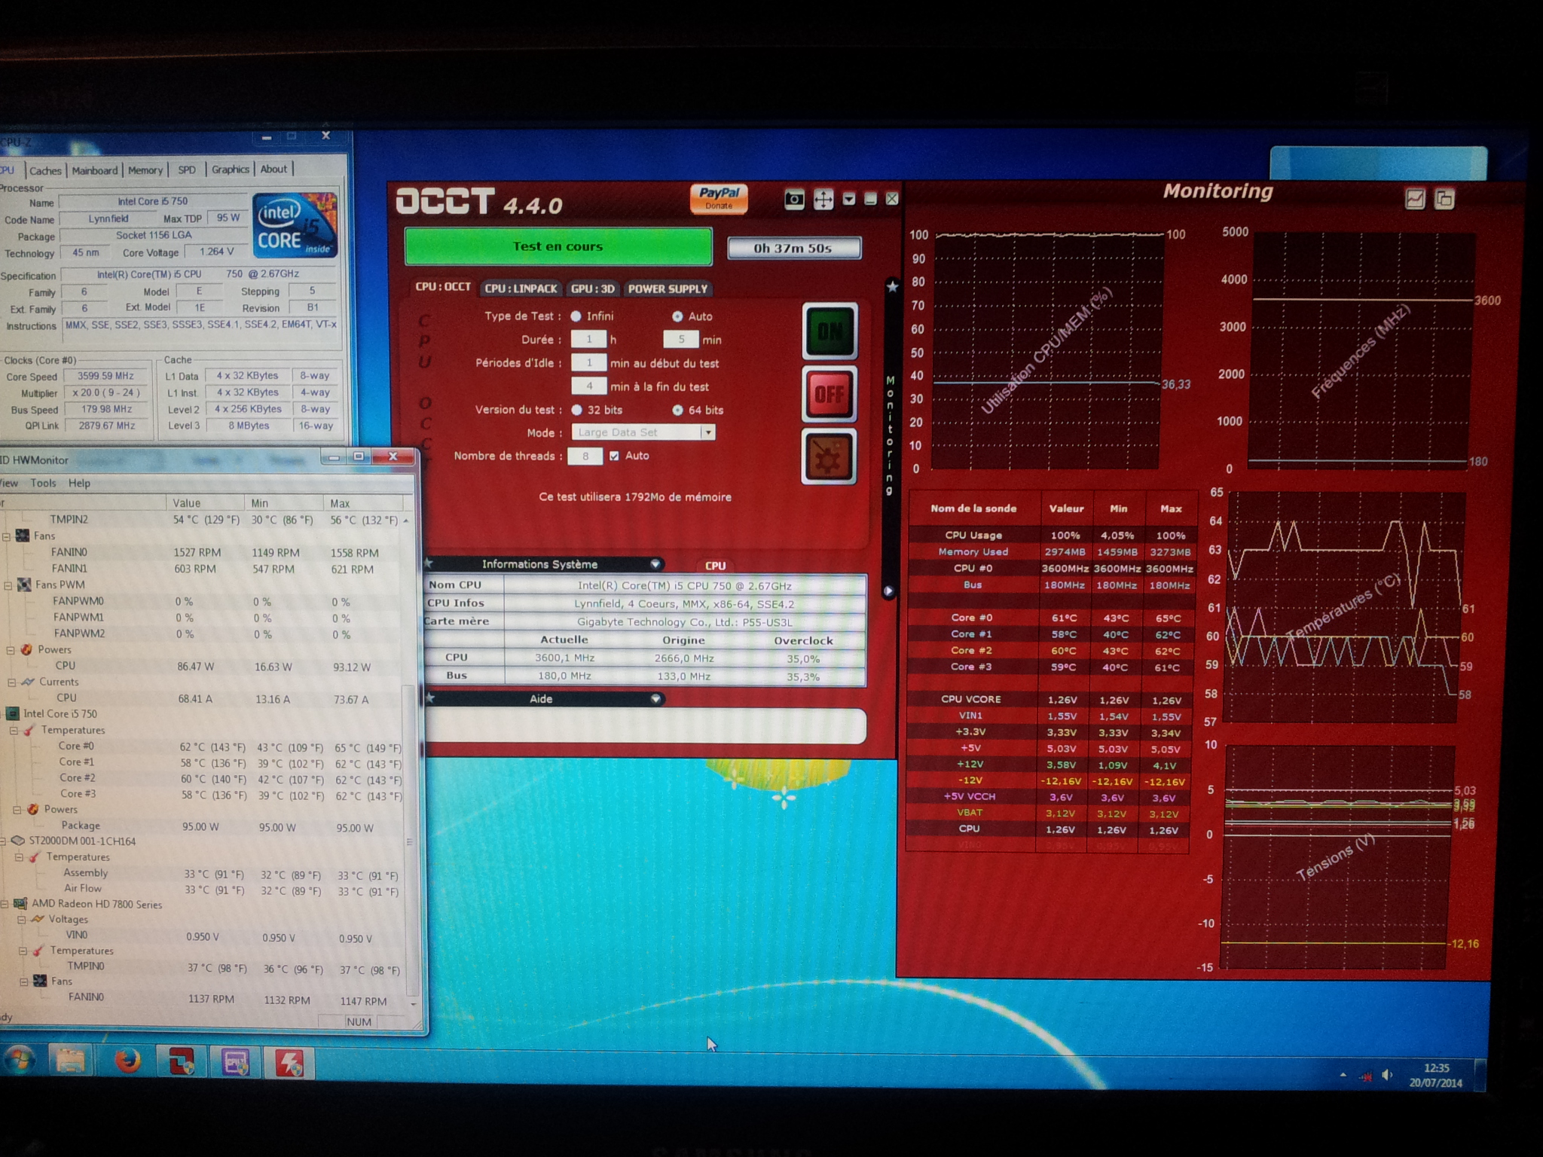Click the Monitoring graph view icon
The image size is (1543, 1157).
[x=1414, y=199]
